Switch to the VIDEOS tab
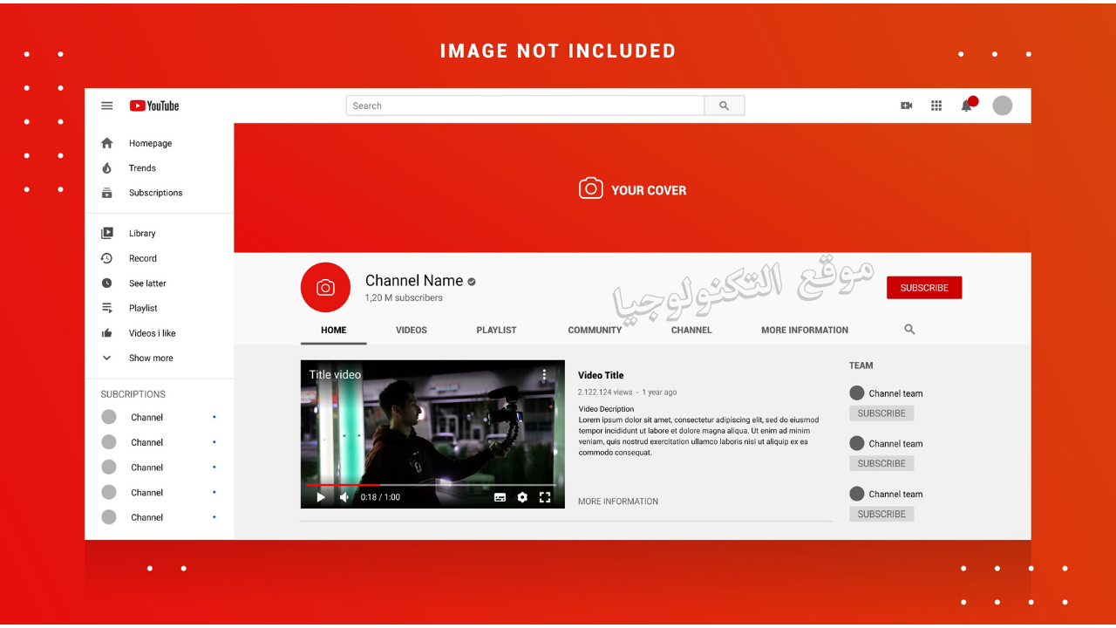The image size is (1116, 628). [412, 330]
